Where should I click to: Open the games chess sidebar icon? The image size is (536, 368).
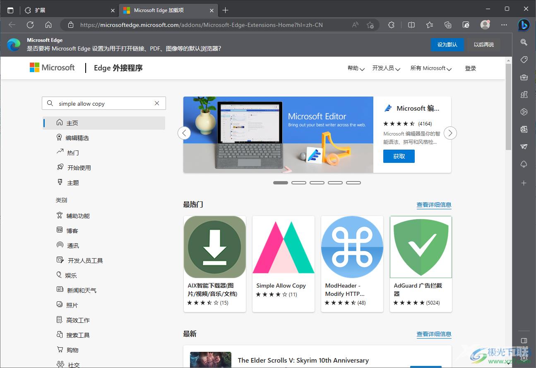coord(524,94)
